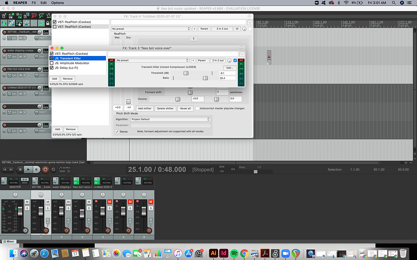Viewport: 417px width, 260px height.
Task: Click the transport Play button
Action: [28, 169]
